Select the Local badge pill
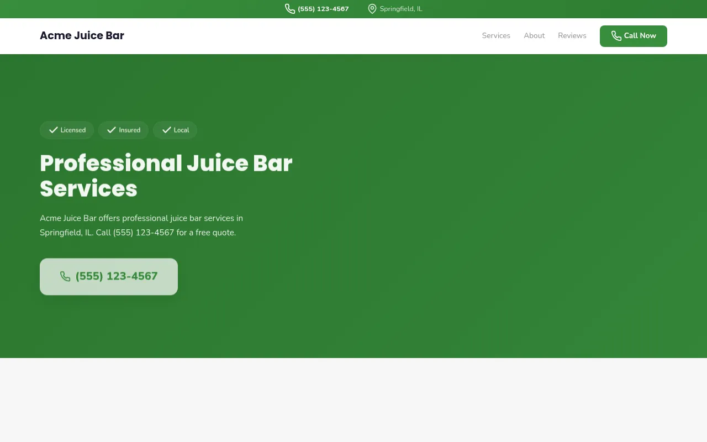Viewport: 707px width, 442px height. (x=175, y=130)
